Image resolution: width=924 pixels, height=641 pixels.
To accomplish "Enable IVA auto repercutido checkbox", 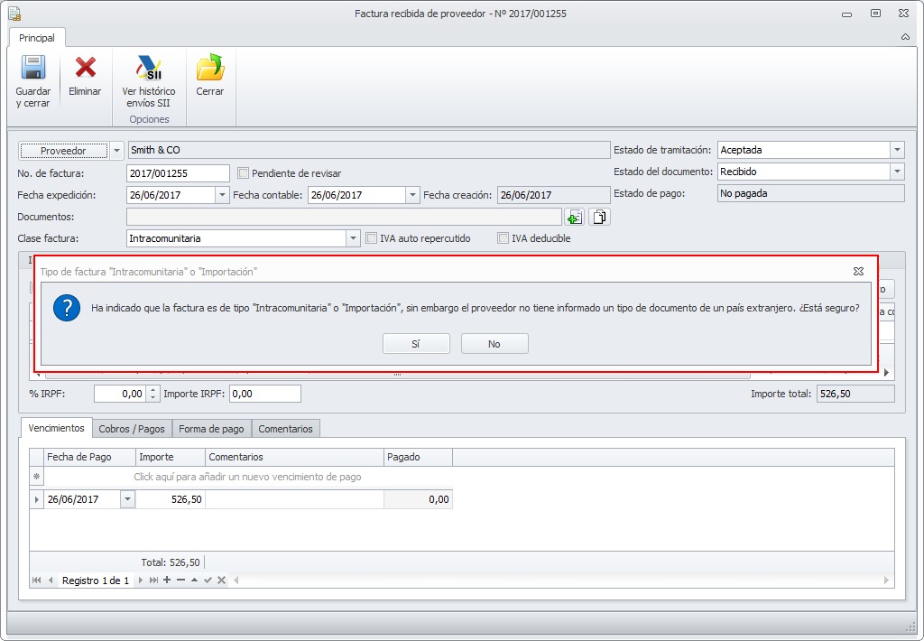I will pyautogui.click(x=371, y=238).
